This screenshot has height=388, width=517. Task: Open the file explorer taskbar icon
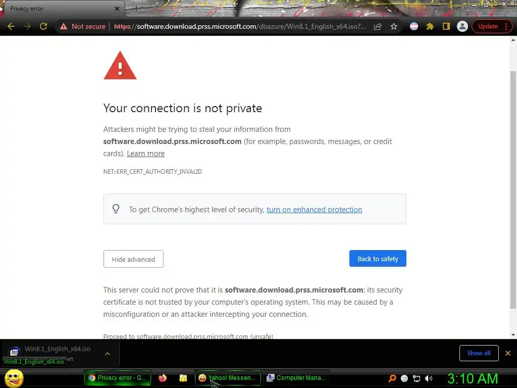[x=183, y=378]
